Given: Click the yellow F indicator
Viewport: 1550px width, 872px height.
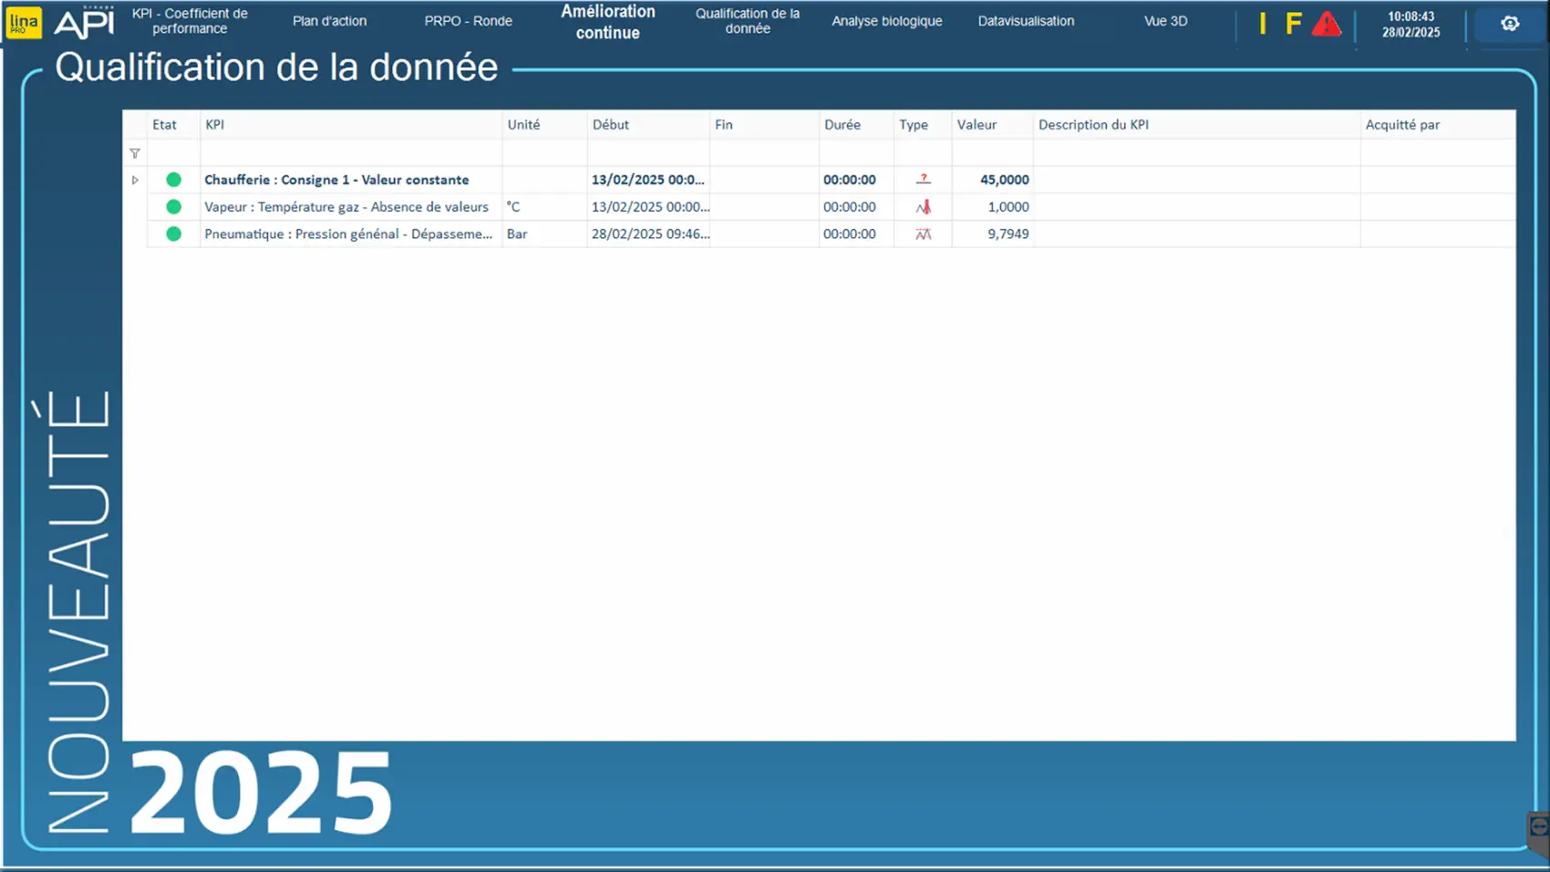Looking at the screenshot, I should click(1293, 24).
